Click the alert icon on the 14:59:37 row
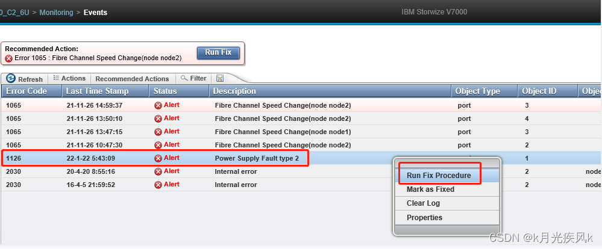The image size is (602, 249). coord(158,105)
